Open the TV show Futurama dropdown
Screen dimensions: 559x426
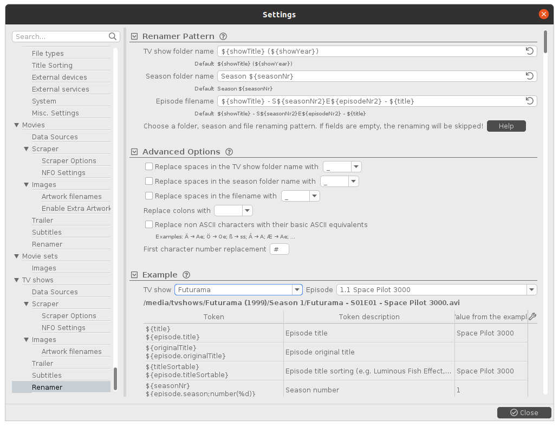297,289
